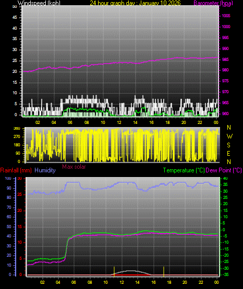The width and height of the screenshot is (243, 289).
Task: Click the "00" hour label under the windspeed graph
Action: click(216, 122)
